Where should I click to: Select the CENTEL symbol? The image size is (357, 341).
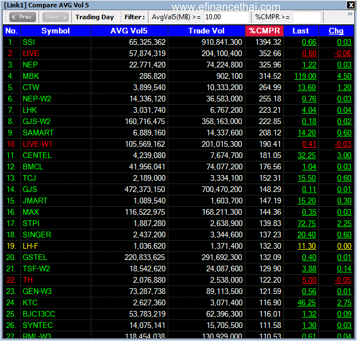(37, 155)
